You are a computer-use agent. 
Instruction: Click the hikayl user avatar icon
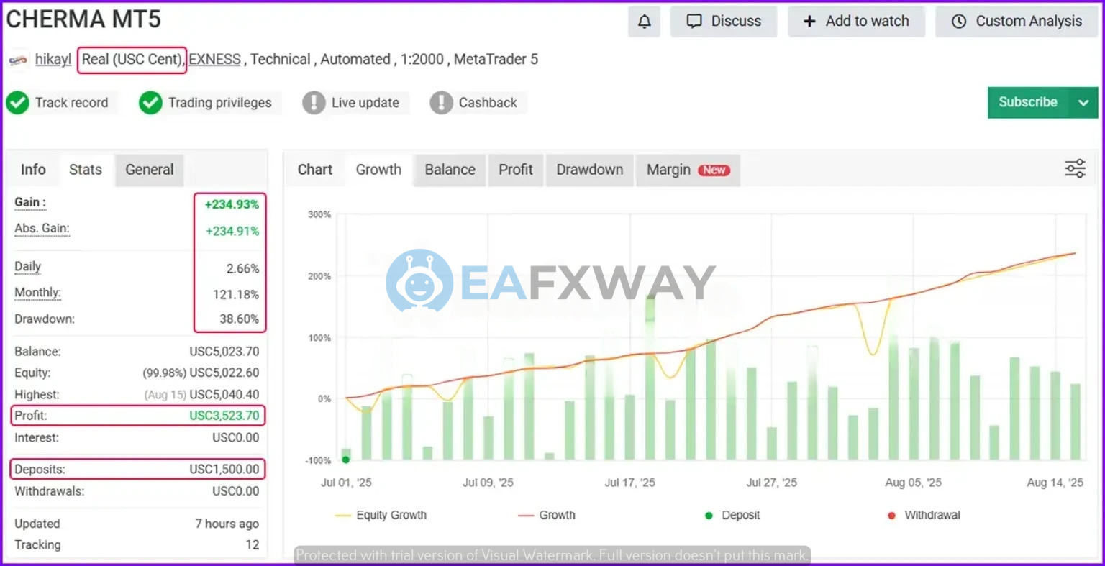[18, 60]
